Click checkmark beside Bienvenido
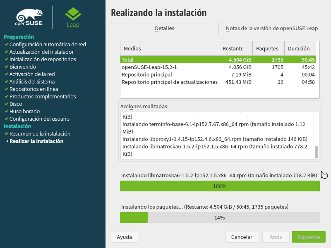The height and width of the screenshot is (248, 331). tap(7, 67)
